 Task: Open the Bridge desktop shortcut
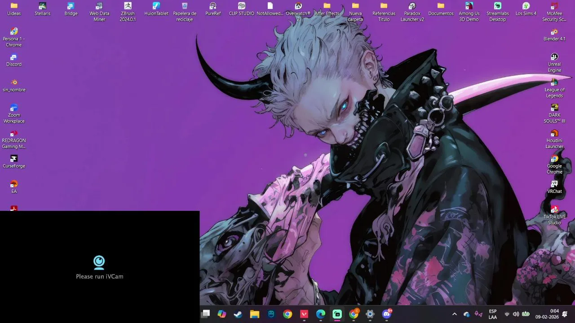click(x=71, y=9)
